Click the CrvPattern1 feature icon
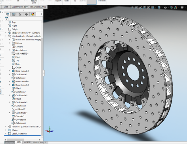Viewport: 187px width, 144px height. click(x=13, y=119)
